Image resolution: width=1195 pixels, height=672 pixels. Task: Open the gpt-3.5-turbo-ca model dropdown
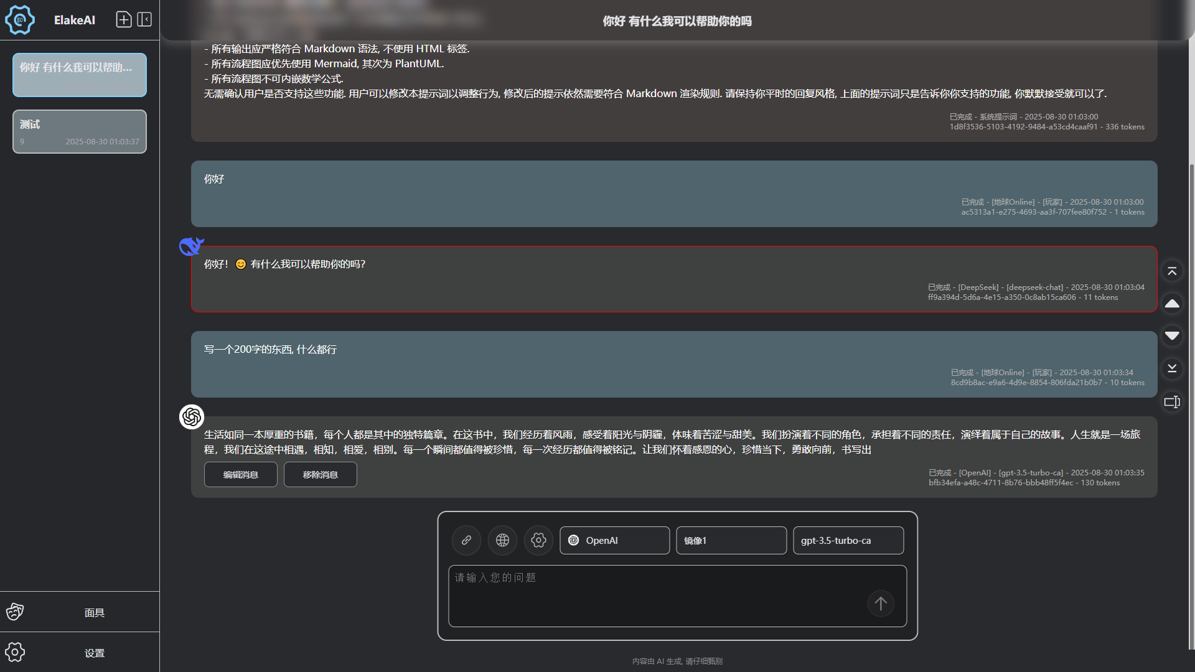coord(848,540)
